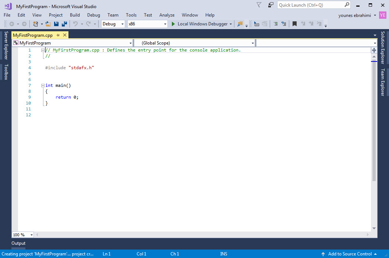
Task: Click the Navigate Backward arrow icon
Action: point(12,24)
